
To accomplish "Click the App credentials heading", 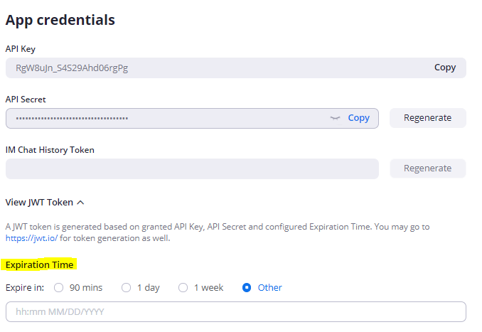I will pos(60,20).
